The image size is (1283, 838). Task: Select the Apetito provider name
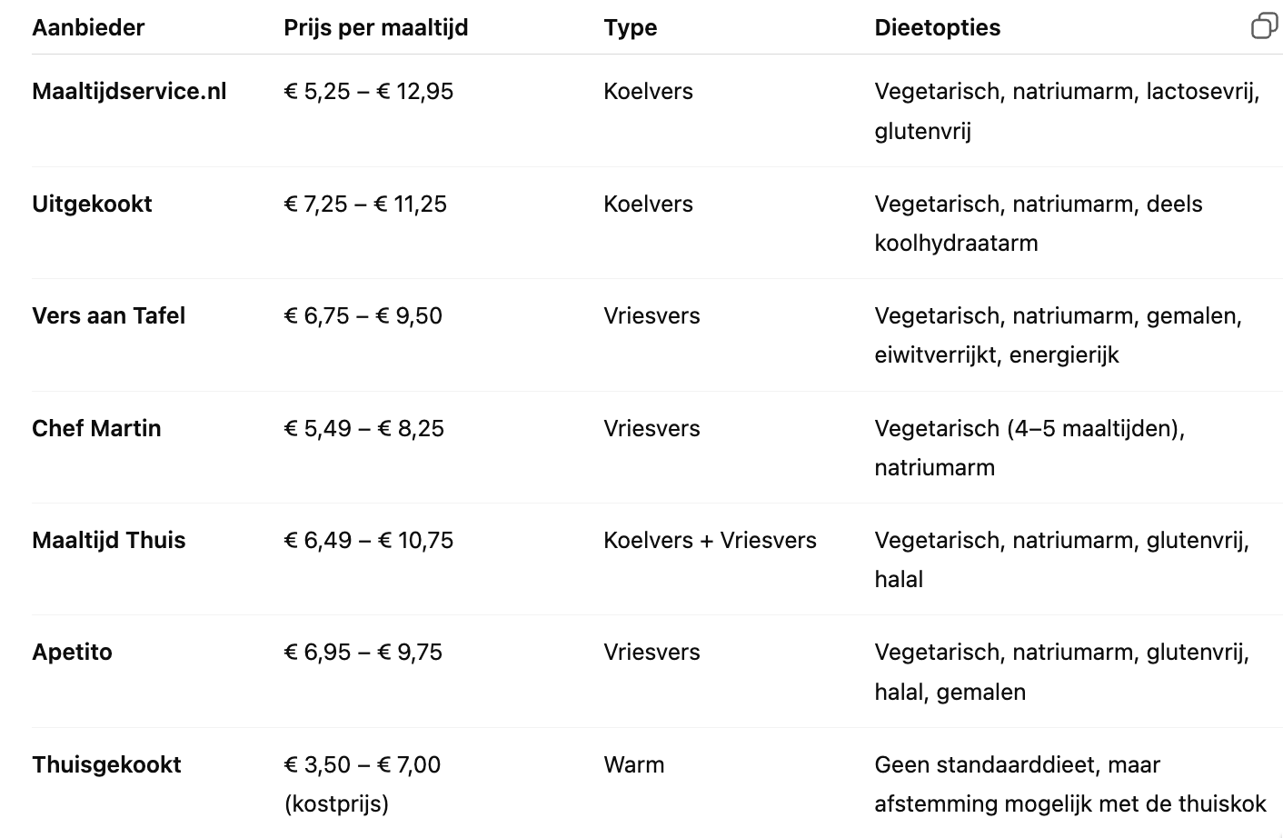click(x=72, y=652)
